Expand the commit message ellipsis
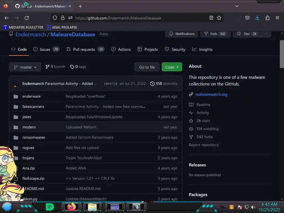The image size is (284, 213). pos(95,84)
